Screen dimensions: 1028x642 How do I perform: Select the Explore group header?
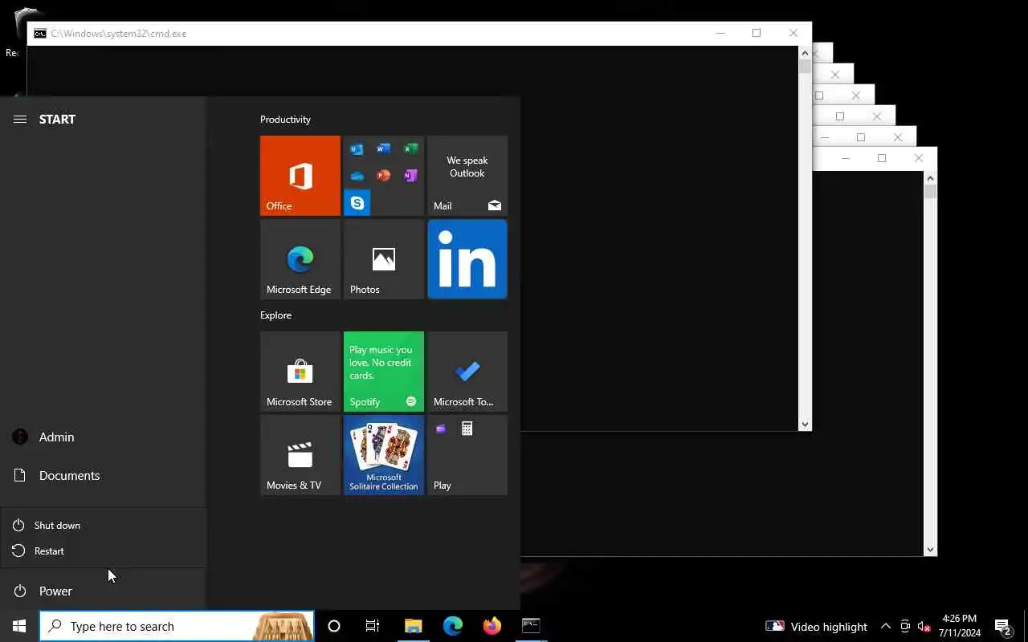275,315
